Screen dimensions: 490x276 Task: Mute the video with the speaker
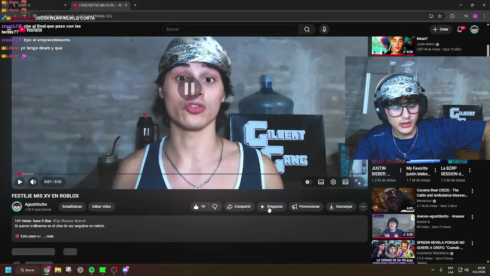point(33,182)
